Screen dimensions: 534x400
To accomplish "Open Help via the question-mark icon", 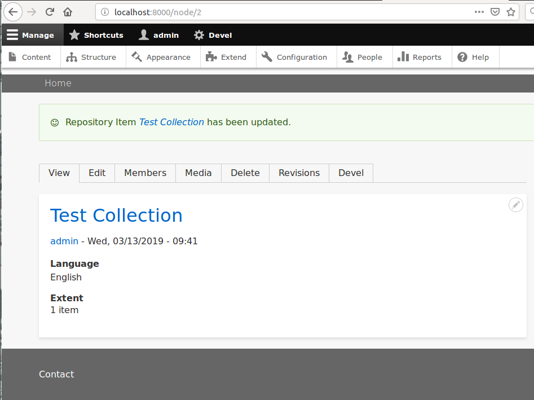I will 462,57.
